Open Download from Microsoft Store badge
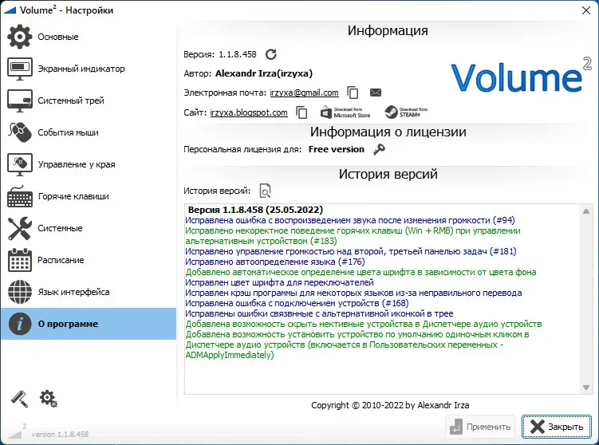This screenshot has height=445, width=599. pos(345,112)
